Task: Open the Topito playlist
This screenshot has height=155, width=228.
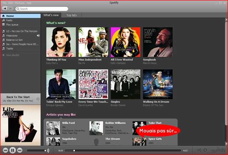Action: click(21, 49)
